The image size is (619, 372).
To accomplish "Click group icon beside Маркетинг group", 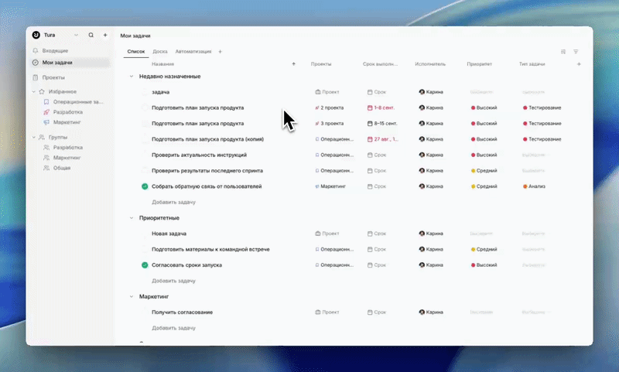I will pos(46,158).
